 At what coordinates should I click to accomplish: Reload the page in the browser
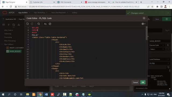tap(11, 6)
